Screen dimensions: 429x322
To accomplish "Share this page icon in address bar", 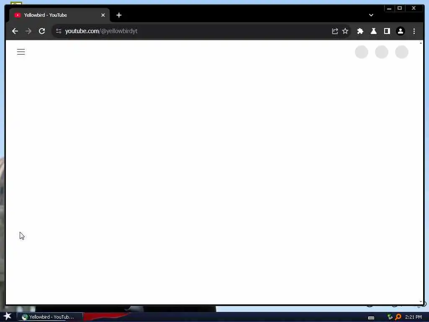I will click(x=335, y=31).
